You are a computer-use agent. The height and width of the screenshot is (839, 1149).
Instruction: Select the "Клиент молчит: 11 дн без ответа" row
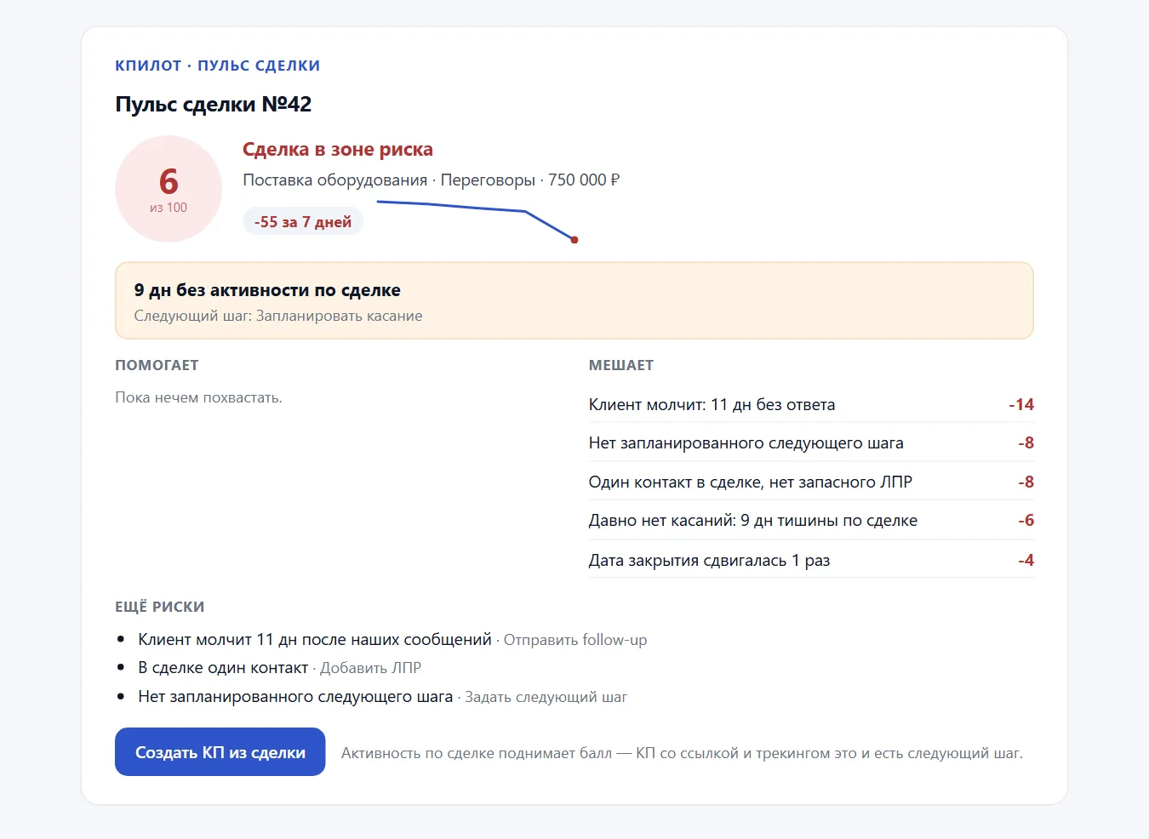[811, 404]
